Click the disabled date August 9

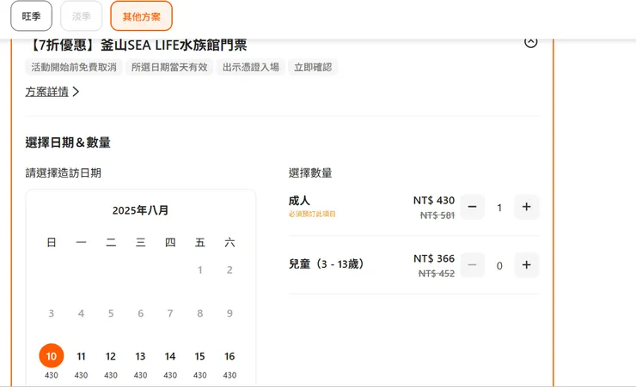click(x=229, y=313)
